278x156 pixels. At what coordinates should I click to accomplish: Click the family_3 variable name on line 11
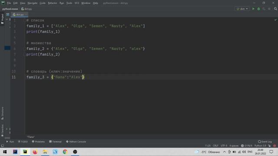[x=35, y=77]
